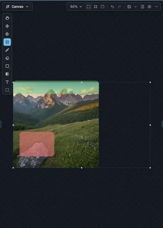Screen dimensions: 163x228
Task: Select the dashed Selection marquee tool
Action: point(7,90)
